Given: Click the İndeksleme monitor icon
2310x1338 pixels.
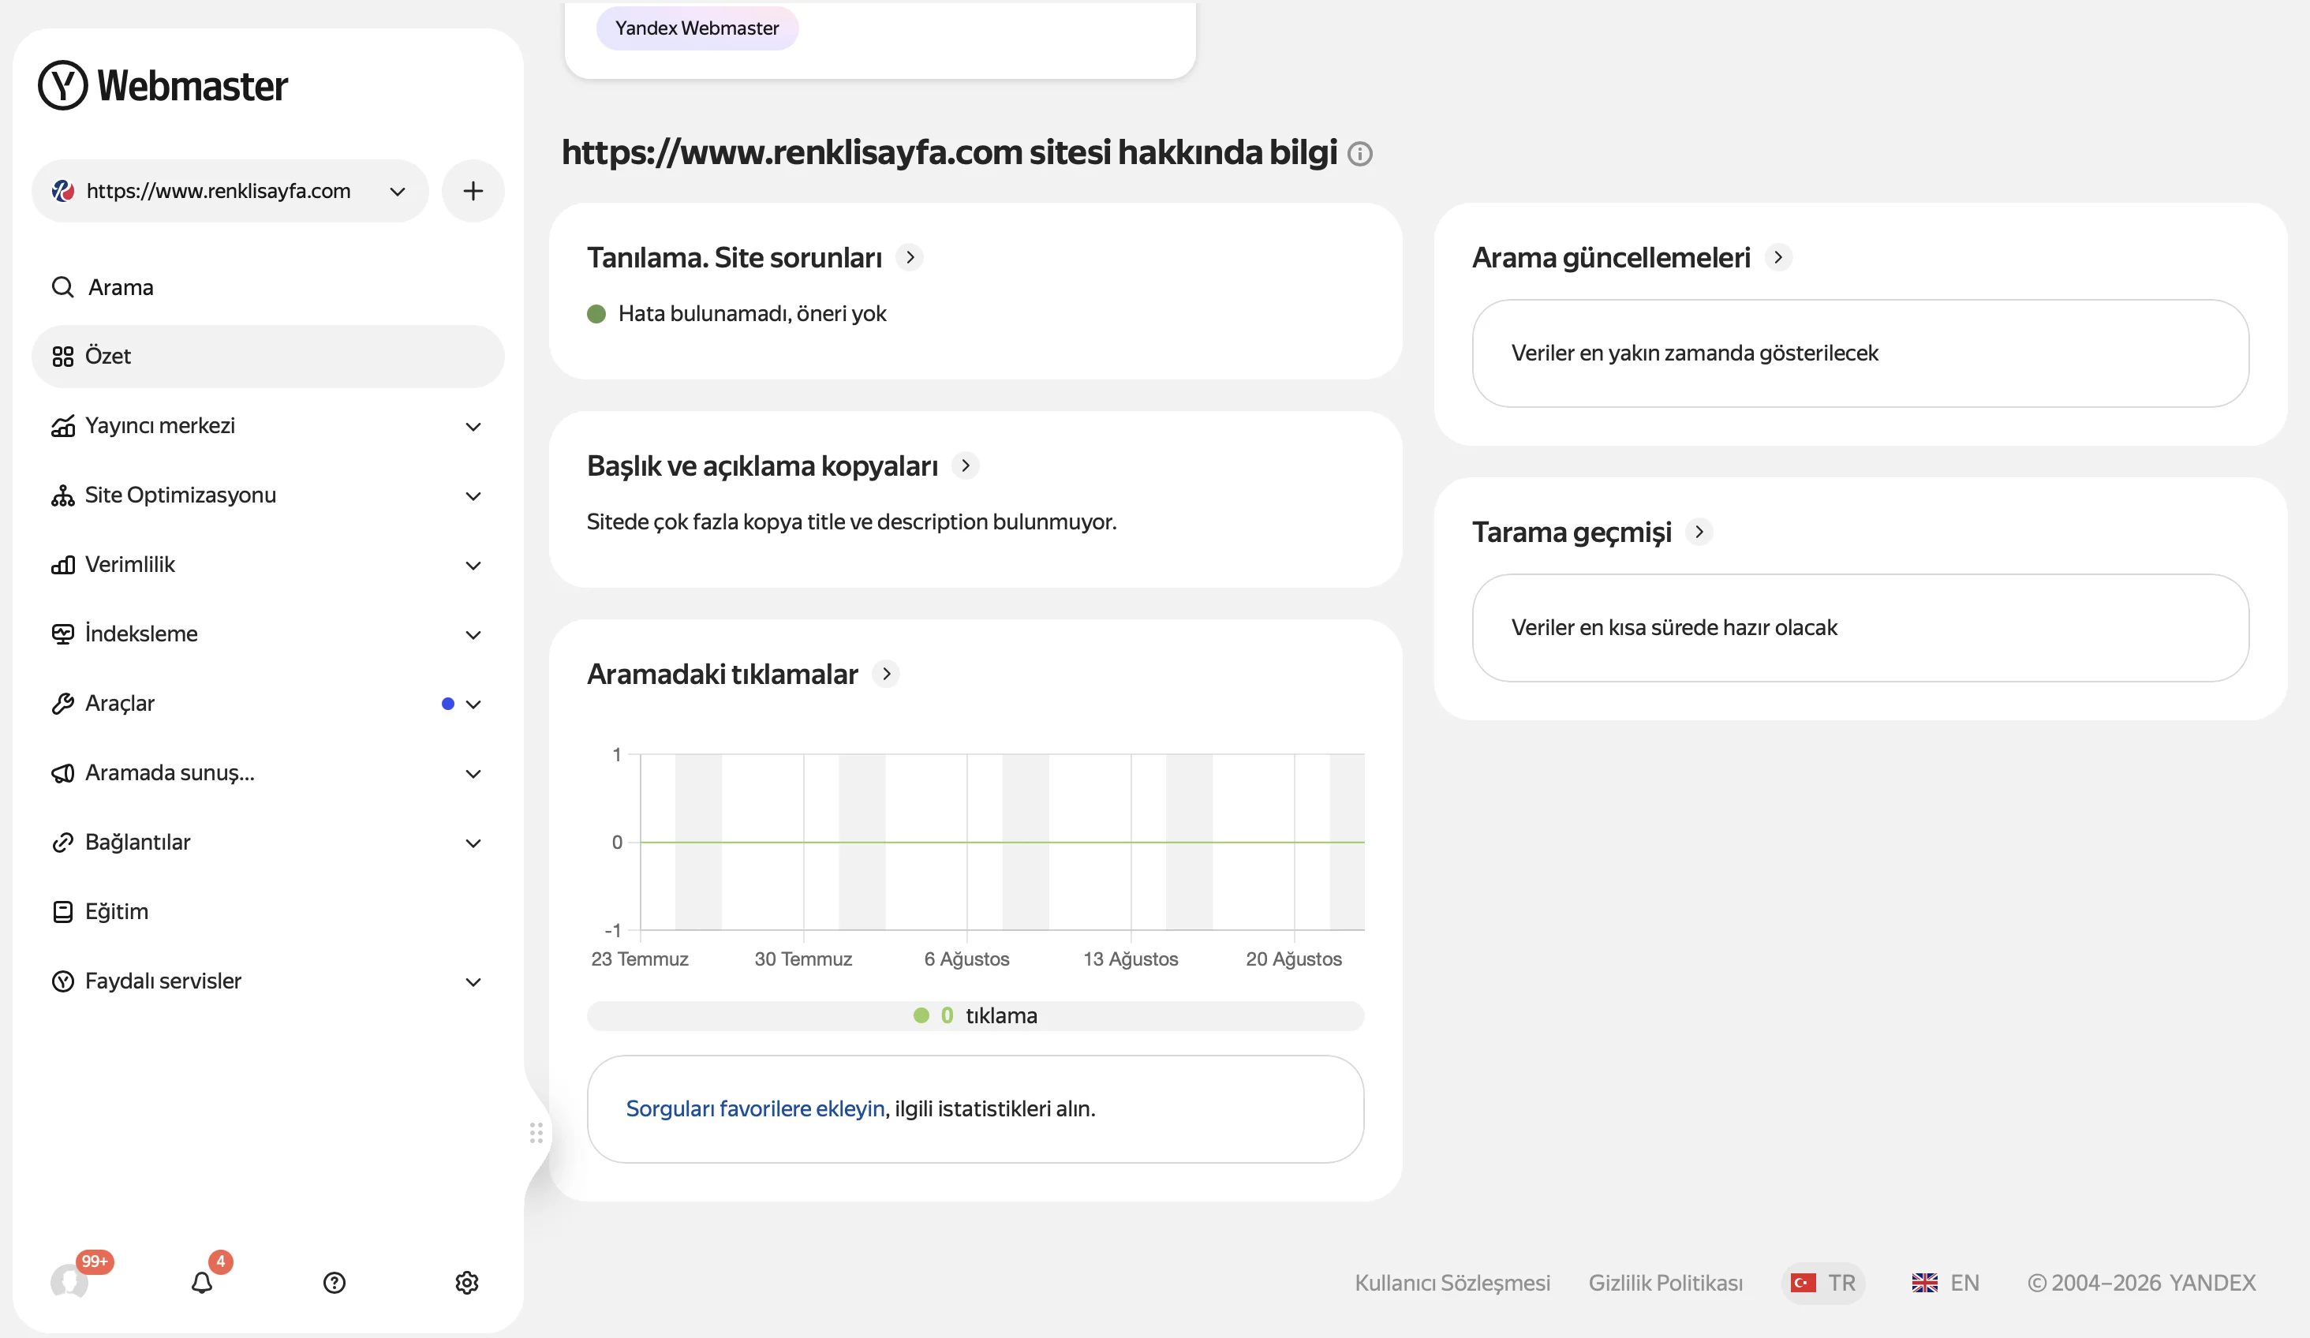Looking at the screenshot, I should click(62, 634).
